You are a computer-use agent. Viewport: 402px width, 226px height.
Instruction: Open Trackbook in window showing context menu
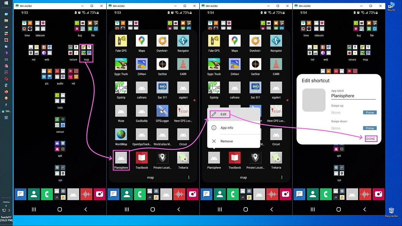click(235, 158)
